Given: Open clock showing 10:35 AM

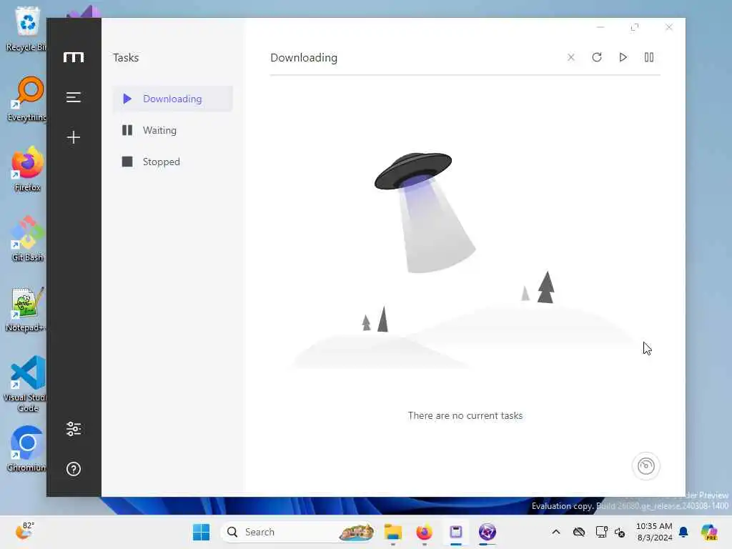Looking at the screenshot, I should (x=654, y=532).
